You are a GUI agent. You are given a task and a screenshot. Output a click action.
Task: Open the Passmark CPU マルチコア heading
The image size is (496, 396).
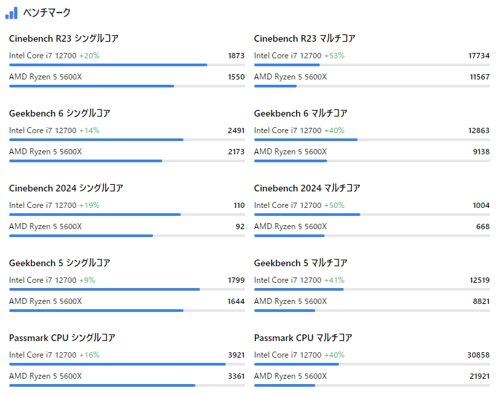point(303,338)
